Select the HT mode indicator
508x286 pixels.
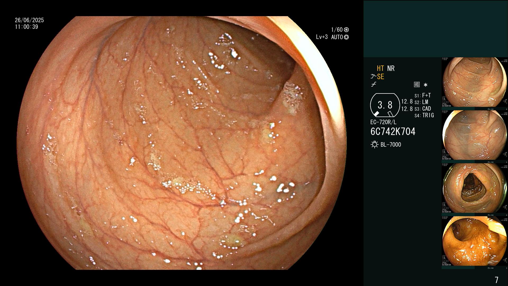[380, 68]
